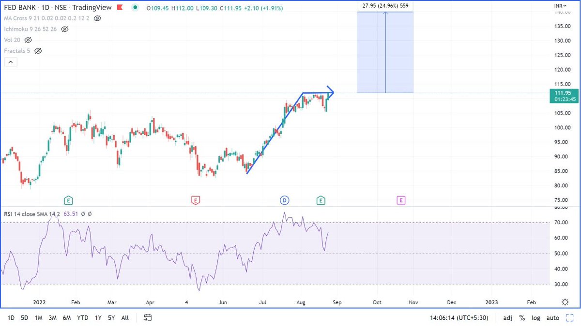The width and height of the screenshot is (581, 326).
Task: Click the blue dividend D marker
Action: [x=284, y=199]
